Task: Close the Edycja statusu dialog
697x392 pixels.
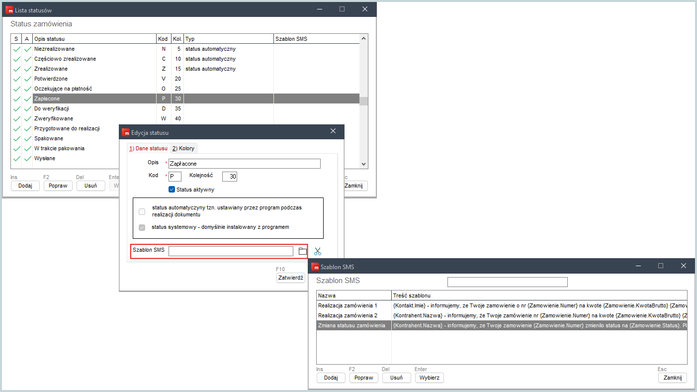Action: [x=333, y=131]
